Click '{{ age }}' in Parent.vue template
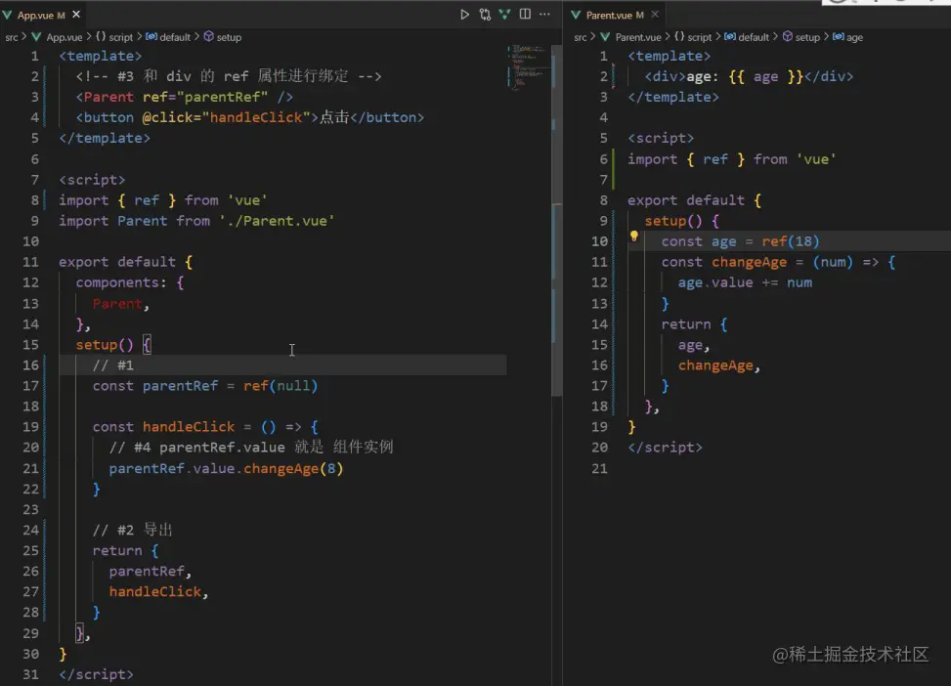Image resolution: width=951 pixels, height=686 pixels. pos(766,76)
